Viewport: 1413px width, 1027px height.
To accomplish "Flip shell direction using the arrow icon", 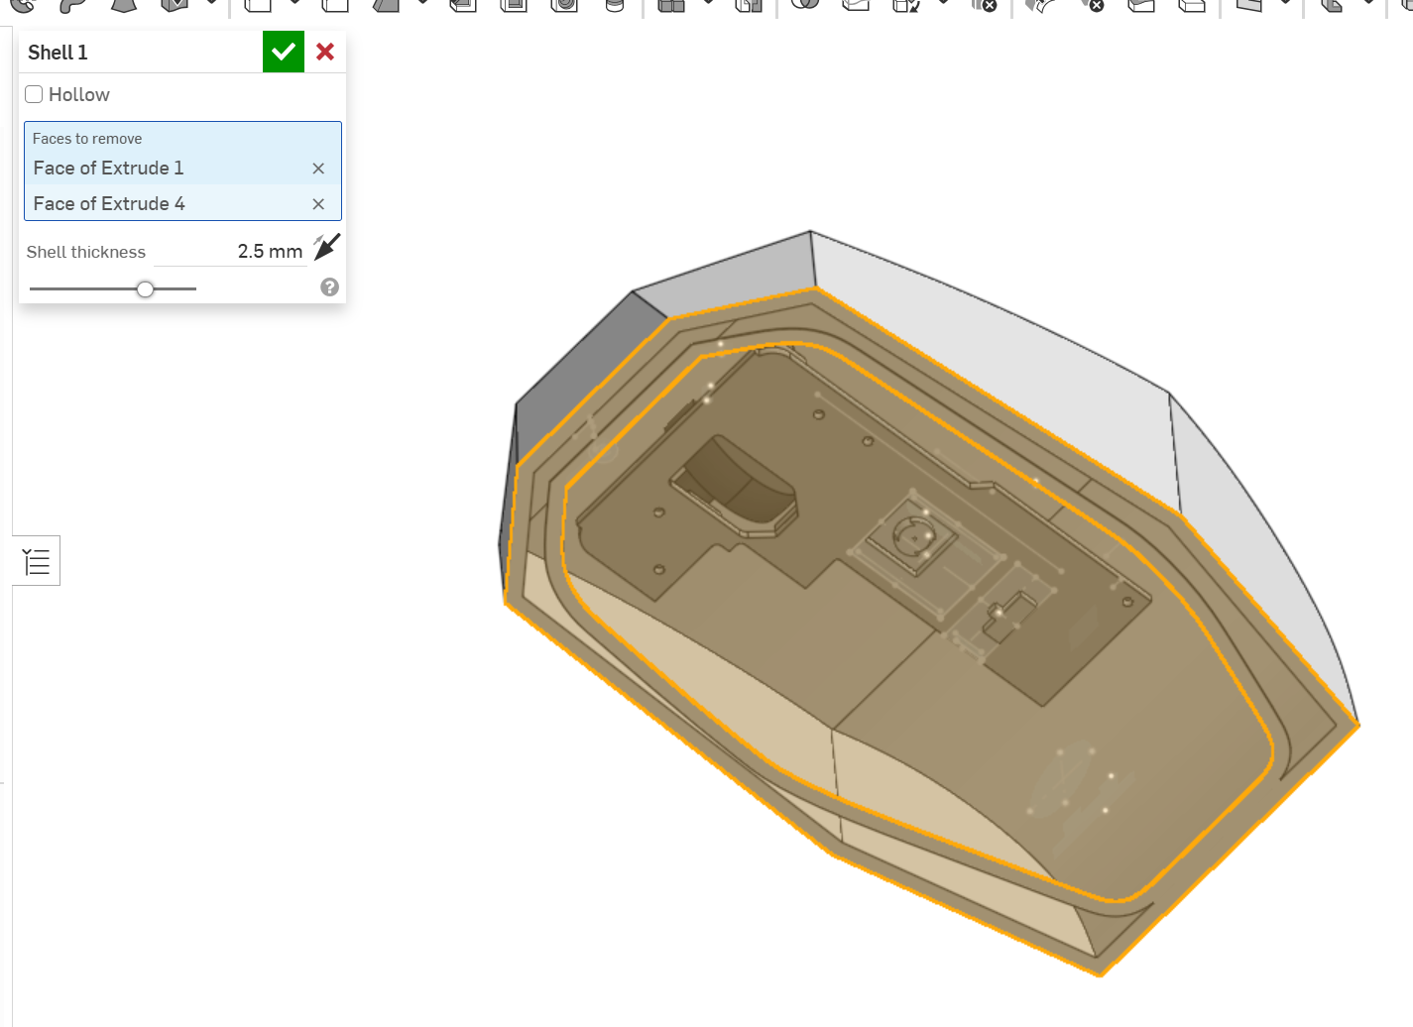I will tap(326, 247).
